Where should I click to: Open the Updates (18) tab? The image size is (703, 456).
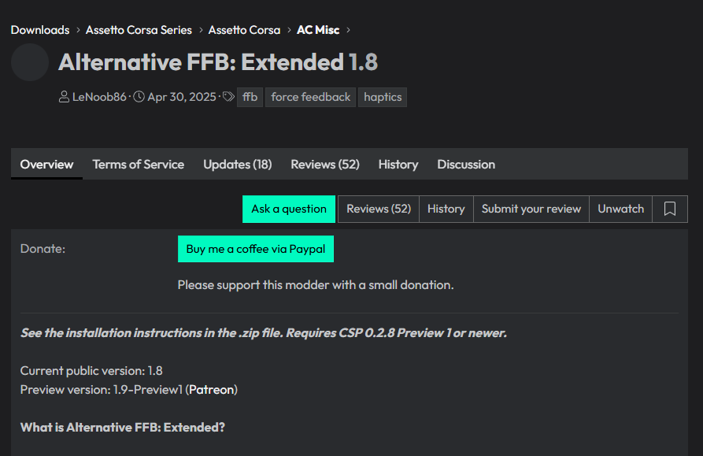[237, 165]
